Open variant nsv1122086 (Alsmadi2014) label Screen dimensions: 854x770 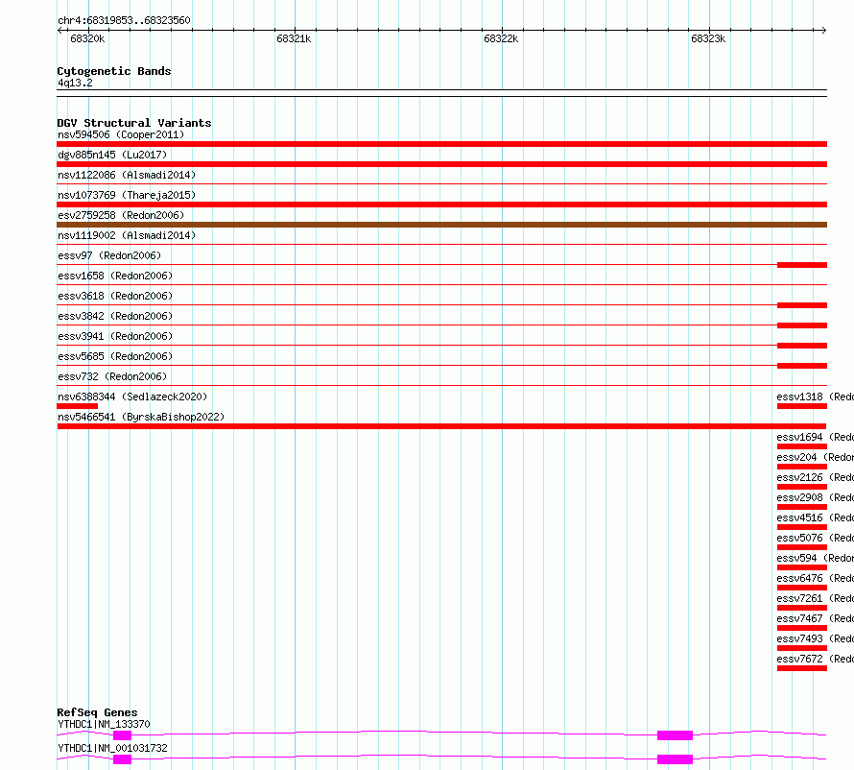[x=127, y=175]
